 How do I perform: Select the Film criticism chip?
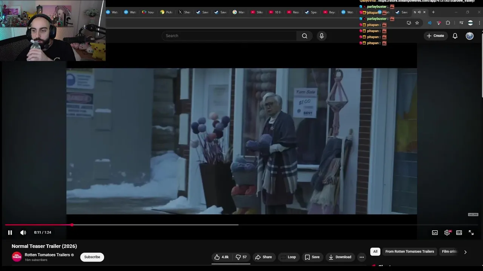tap(450, 251)
